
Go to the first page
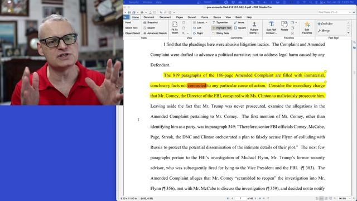tap(228, 199)
